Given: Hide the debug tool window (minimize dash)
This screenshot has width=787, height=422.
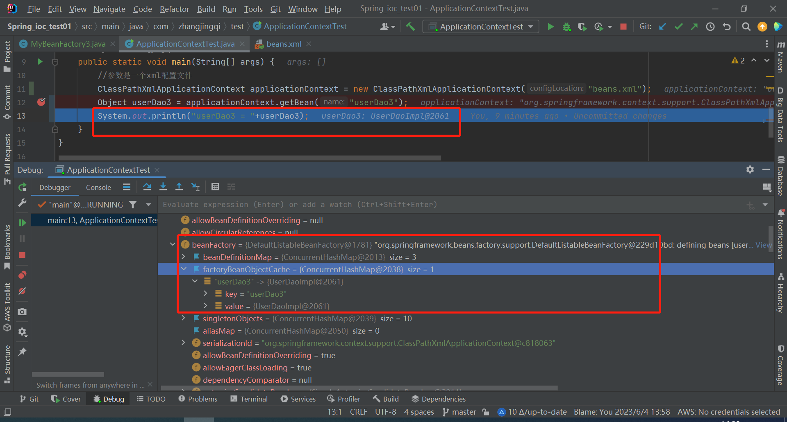Looking at the screenshot, I should point(766,169).
